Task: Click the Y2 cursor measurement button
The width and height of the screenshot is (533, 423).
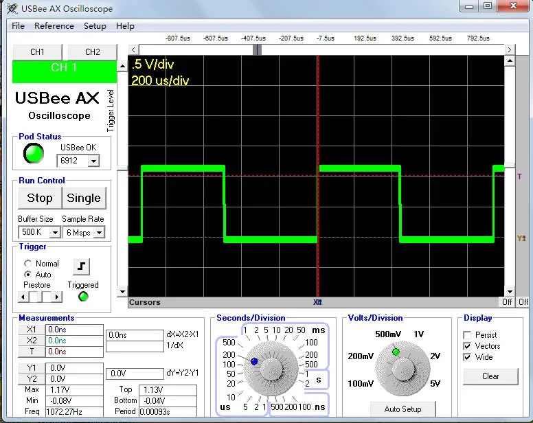Action: [32, 379]
